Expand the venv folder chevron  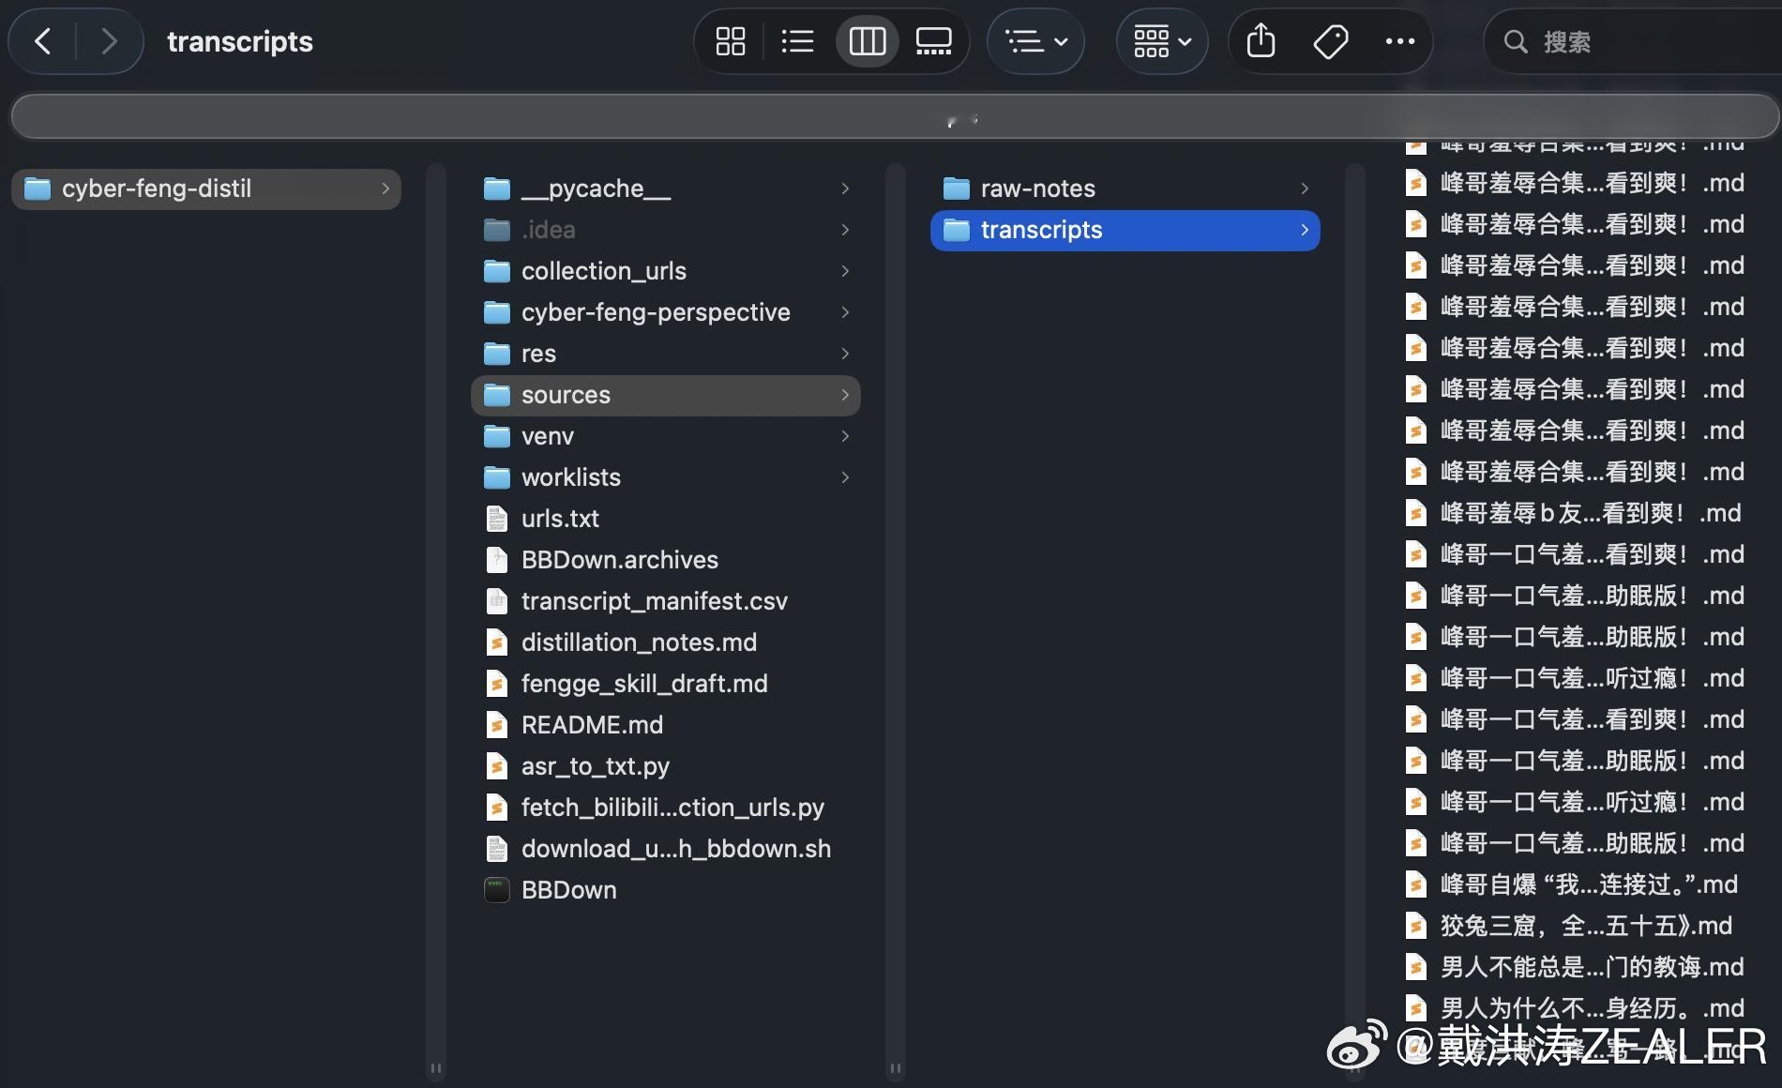point(845,436)
